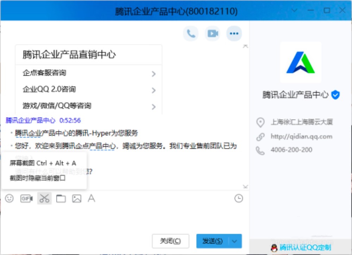Screen dimensions: 352x255
Task: Start a voice call with the phone icon
Action: tap(191, 34)
